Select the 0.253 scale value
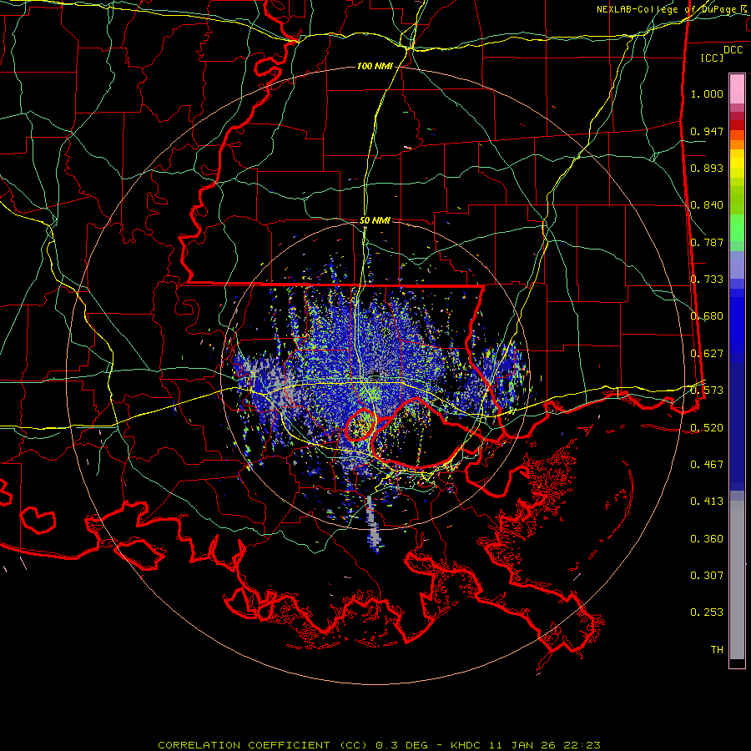The image size is (751, 751). pyautogui.click(x=707, y=612)
